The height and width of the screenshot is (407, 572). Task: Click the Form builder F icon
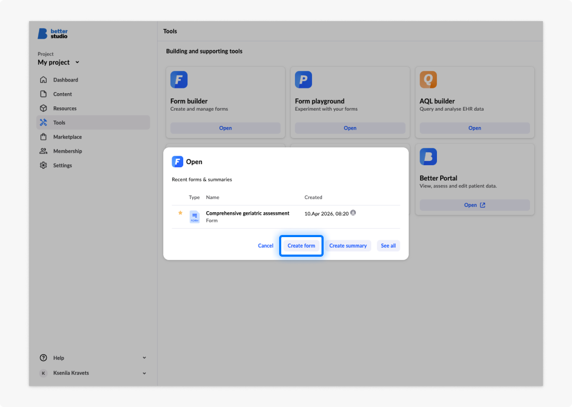(179, 79)
